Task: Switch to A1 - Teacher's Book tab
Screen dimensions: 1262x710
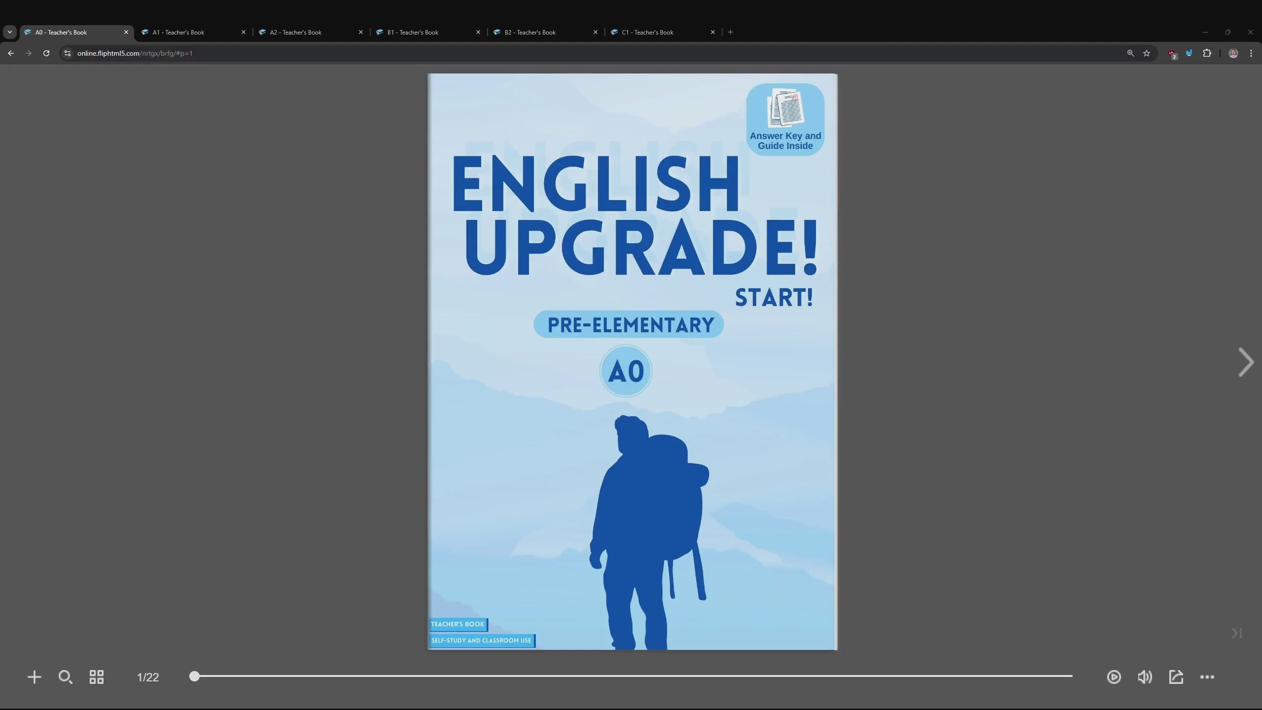Action: click(194, 33)
